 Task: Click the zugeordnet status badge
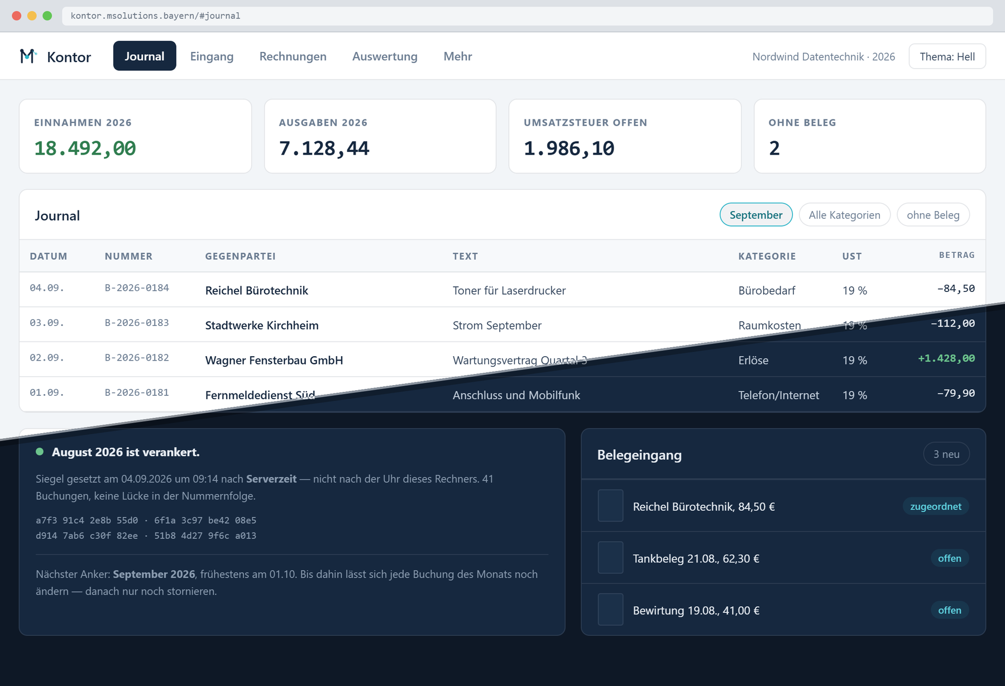click(x=936, y=506)
